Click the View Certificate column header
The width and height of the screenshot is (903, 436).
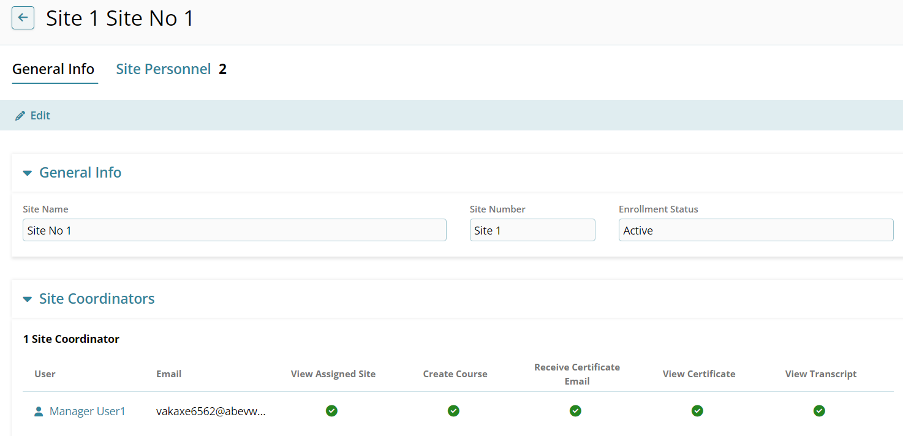point(699,374)
